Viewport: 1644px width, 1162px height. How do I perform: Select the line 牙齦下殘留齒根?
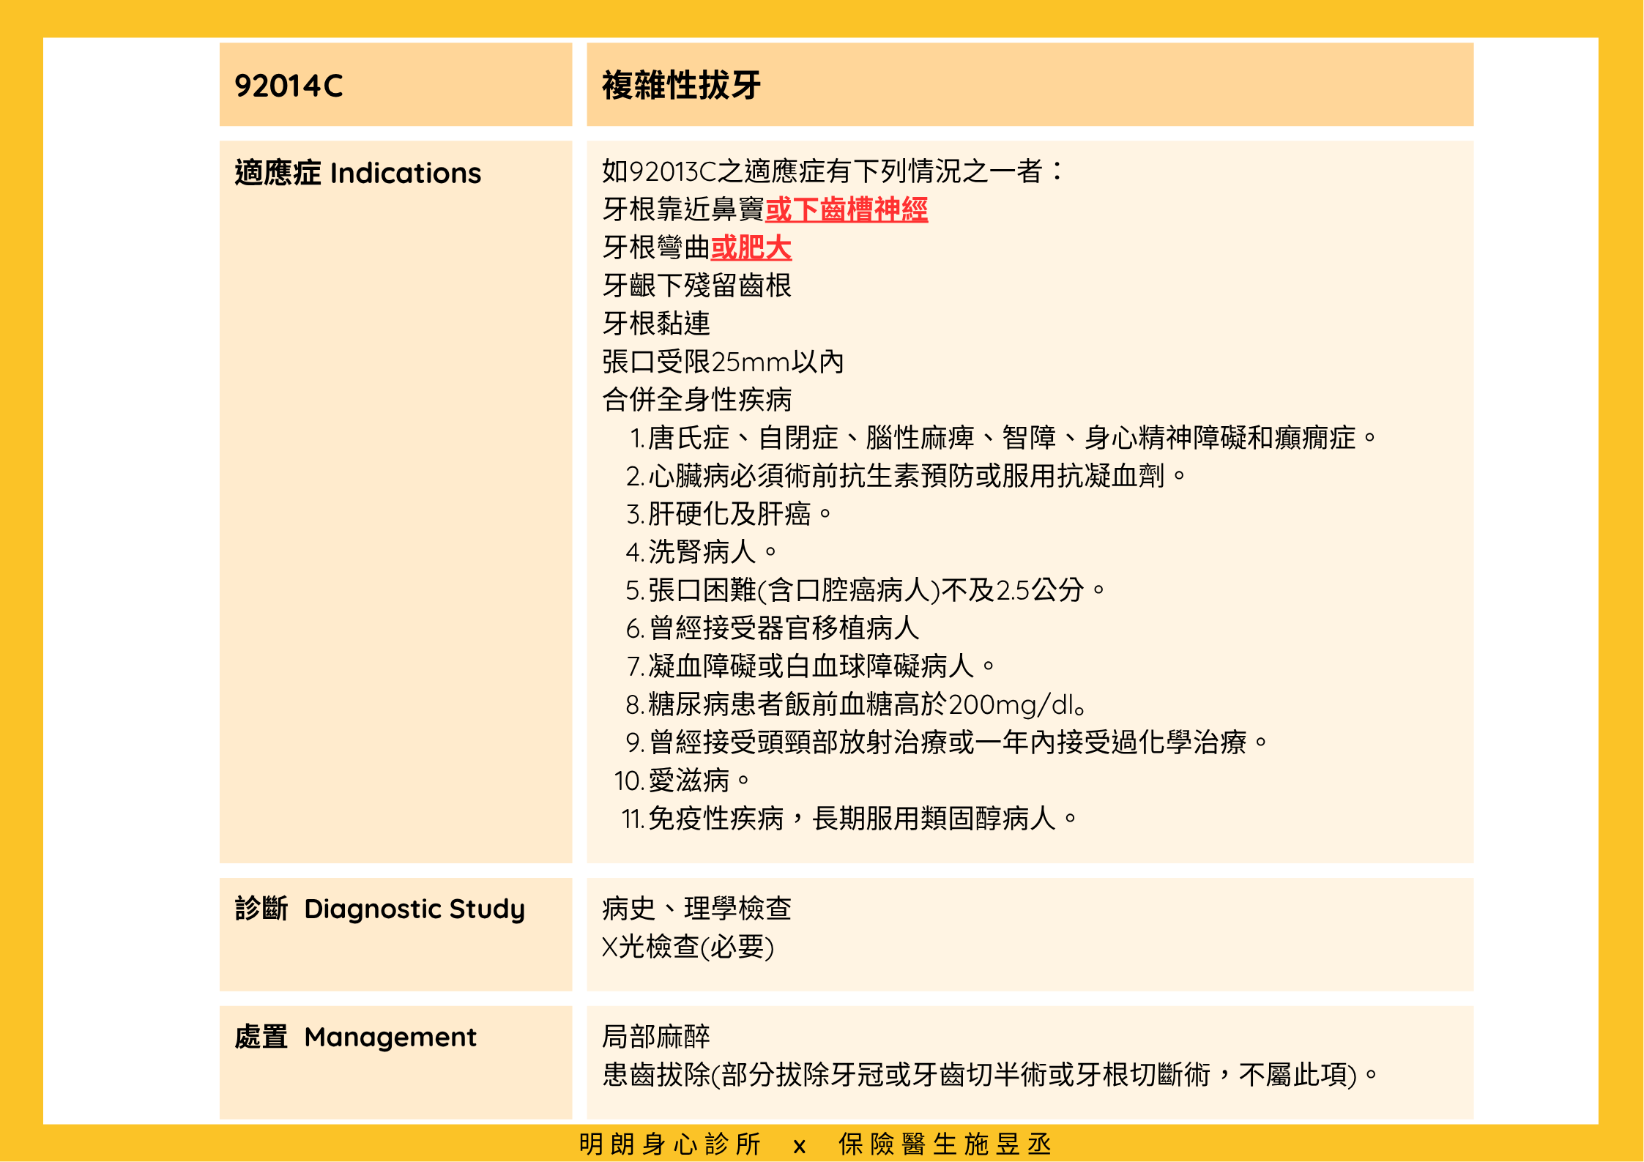point(696,286)
